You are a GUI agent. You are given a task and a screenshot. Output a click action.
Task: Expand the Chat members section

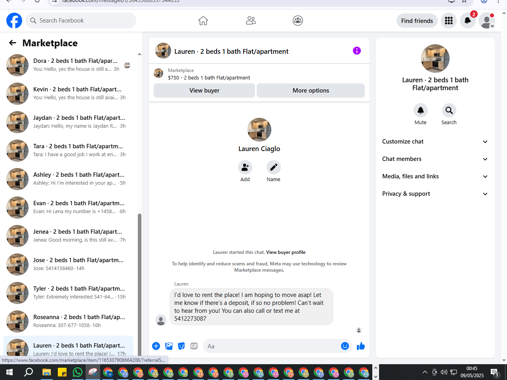pos(435,159)
